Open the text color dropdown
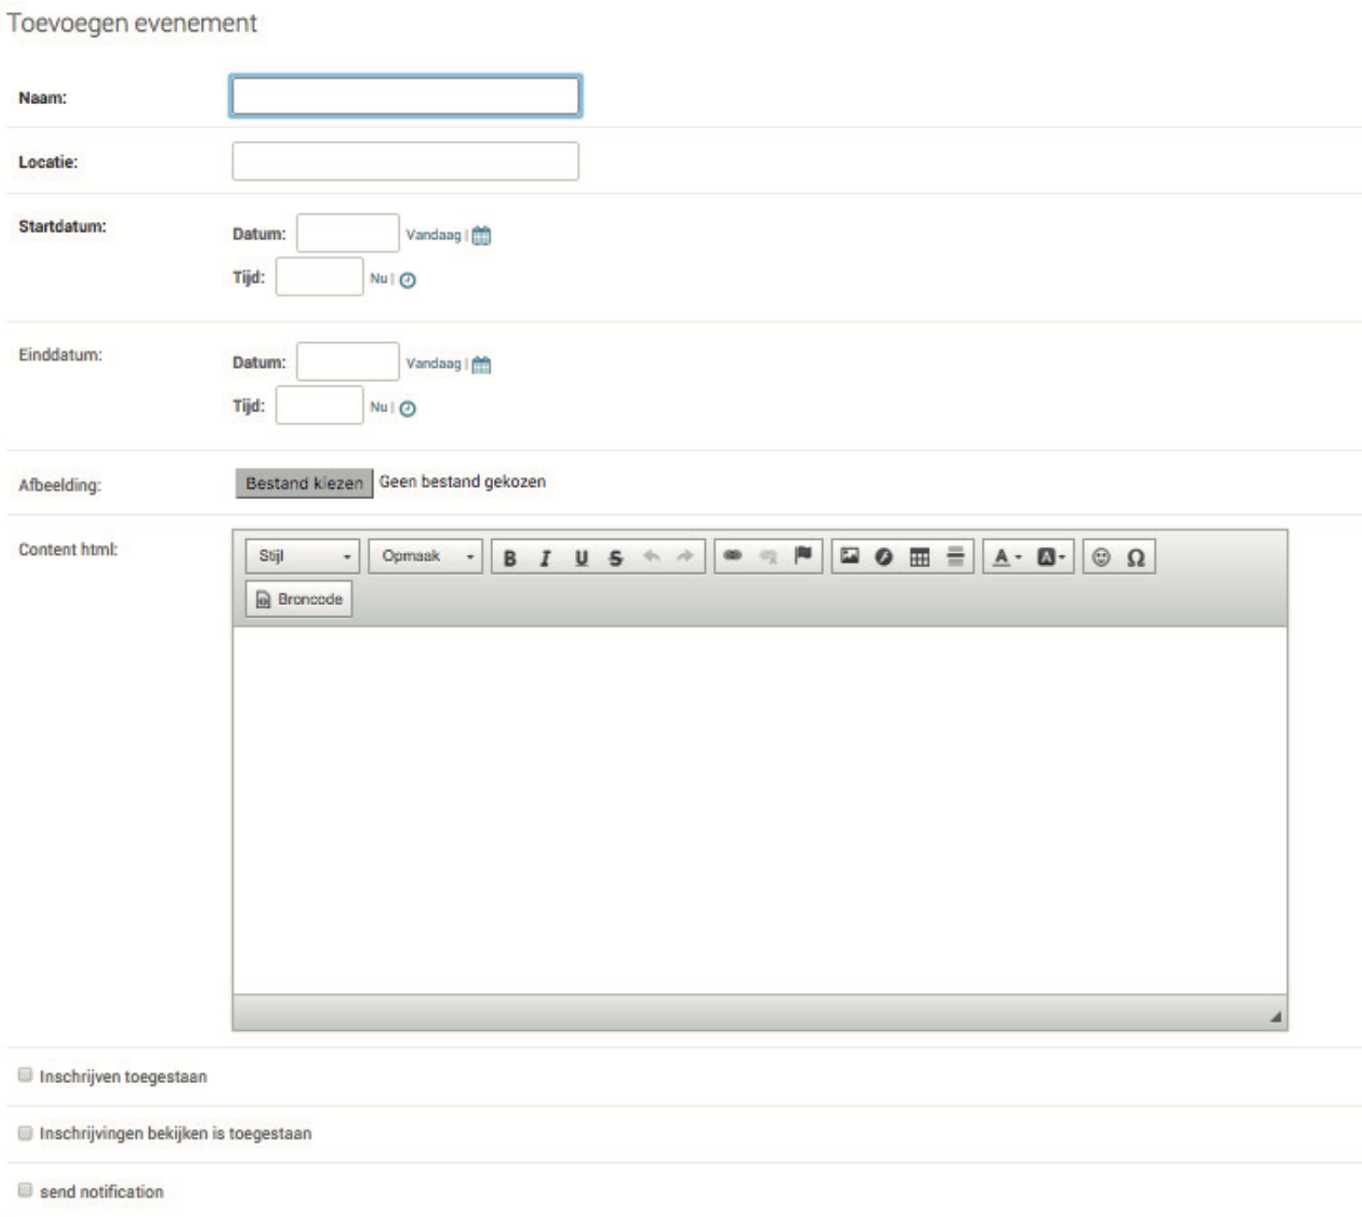 tap(1007, 556)
